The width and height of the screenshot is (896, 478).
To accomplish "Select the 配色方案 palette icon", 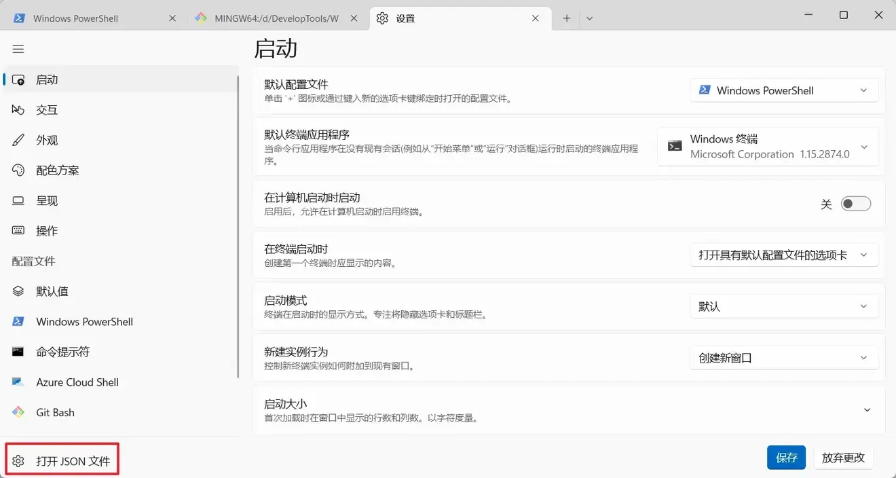I will tap(18, 170).
